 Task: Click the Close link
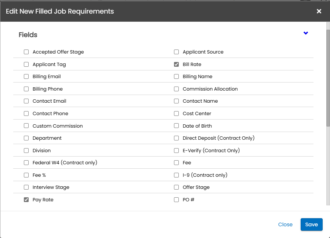(x=285, y=224)
